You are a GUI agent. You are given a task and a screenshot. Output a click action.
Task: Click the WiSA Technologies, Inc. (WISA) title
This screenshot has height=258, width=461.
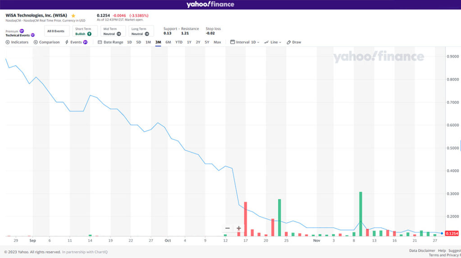(36, 15)
